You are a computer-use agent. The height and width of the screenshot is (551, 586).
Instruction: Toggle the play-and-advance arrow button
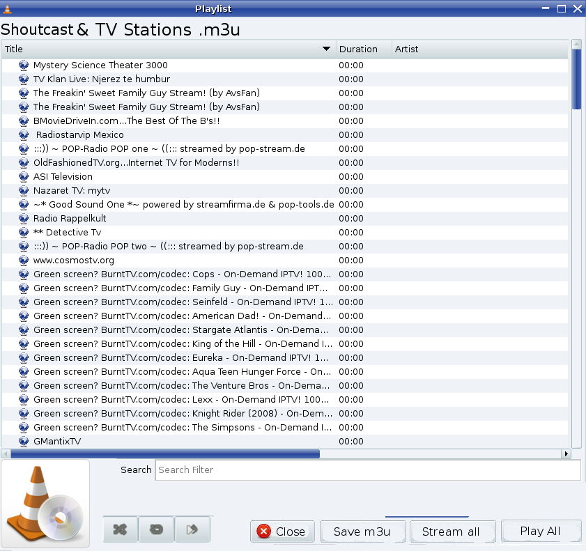coord(192,530)
